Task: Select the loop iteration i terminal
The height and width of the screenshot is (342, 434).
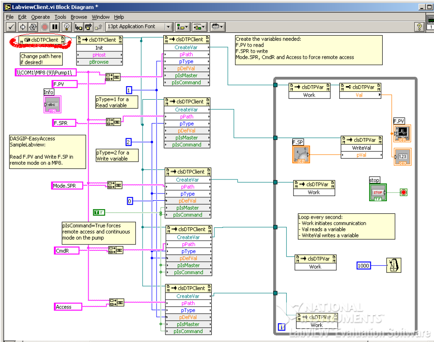Action: (x=282, y=327)
